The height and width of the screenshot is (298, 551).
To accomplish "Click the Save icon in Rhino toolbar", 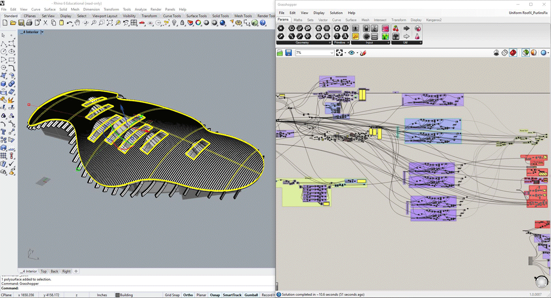I will pyautogui.click(x=21, y=23).
